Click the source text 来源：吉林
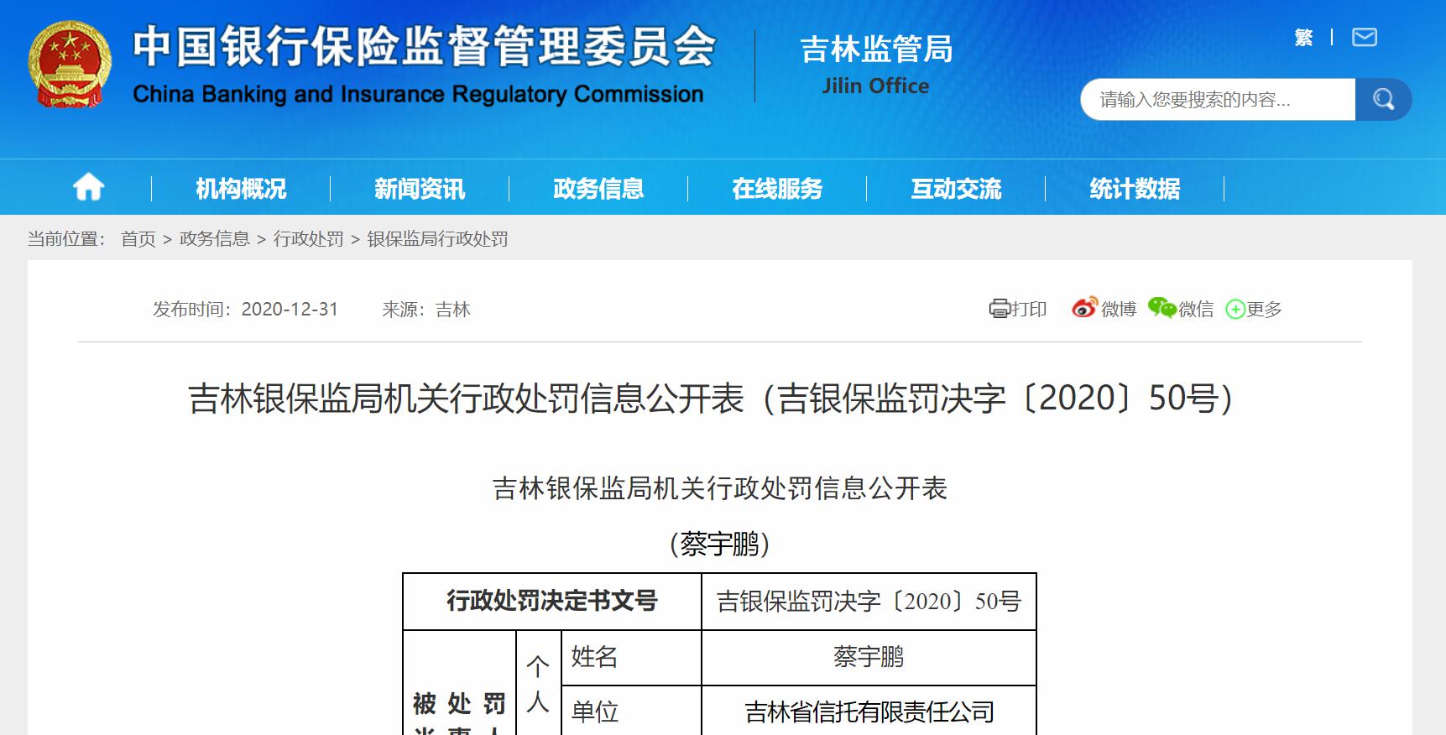 tap(426, 310)
